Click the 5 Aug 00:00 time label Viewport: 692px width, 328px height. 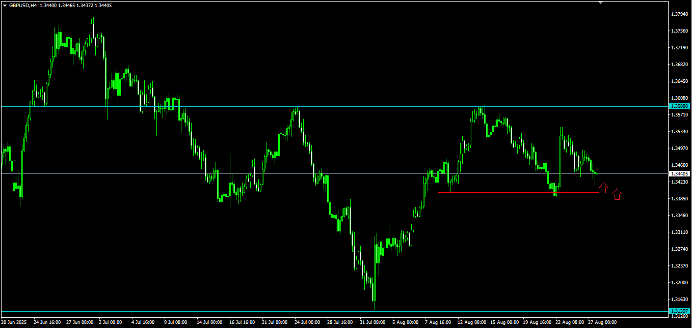(x=405, y=322)
